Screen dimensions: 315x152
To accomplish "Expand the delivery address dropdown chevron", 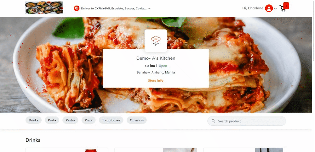I will click(149, 8).
